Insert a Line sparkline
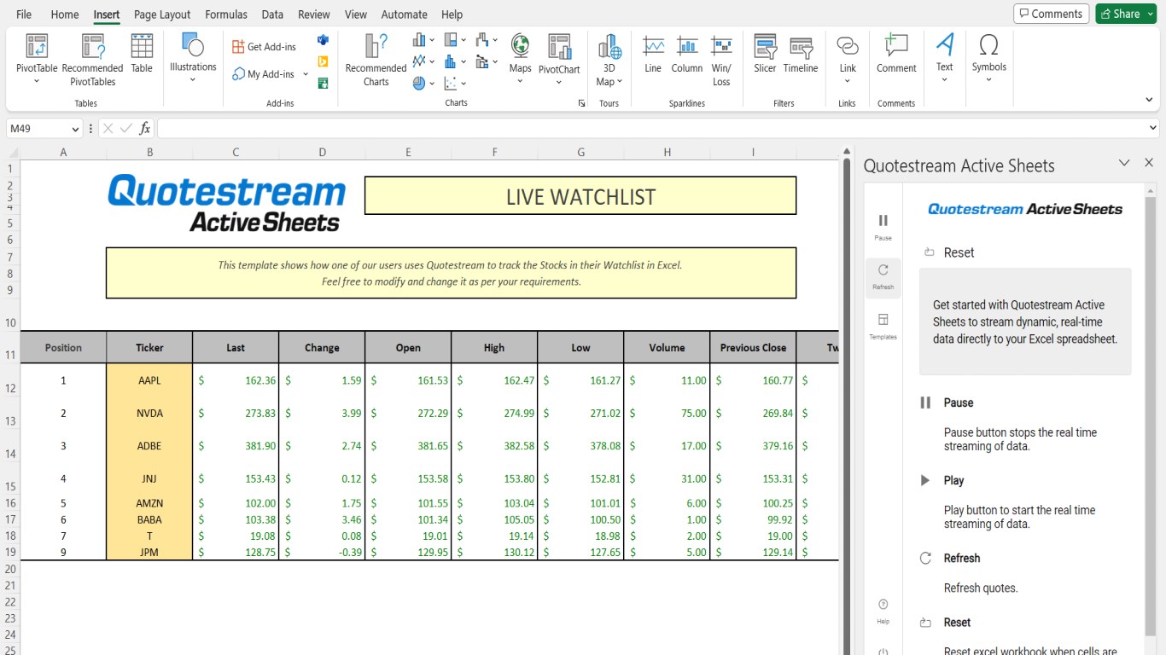The height and width of the screenshot is (655, 1166). click(653, 55)
